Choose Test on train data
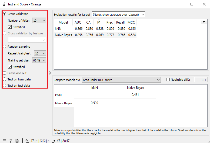The width and height of the screenshot is (210, 143). (5, 79)
